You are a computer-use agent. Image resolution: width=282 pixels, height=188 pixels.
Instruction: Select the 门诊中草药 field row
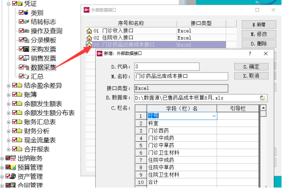197,145
